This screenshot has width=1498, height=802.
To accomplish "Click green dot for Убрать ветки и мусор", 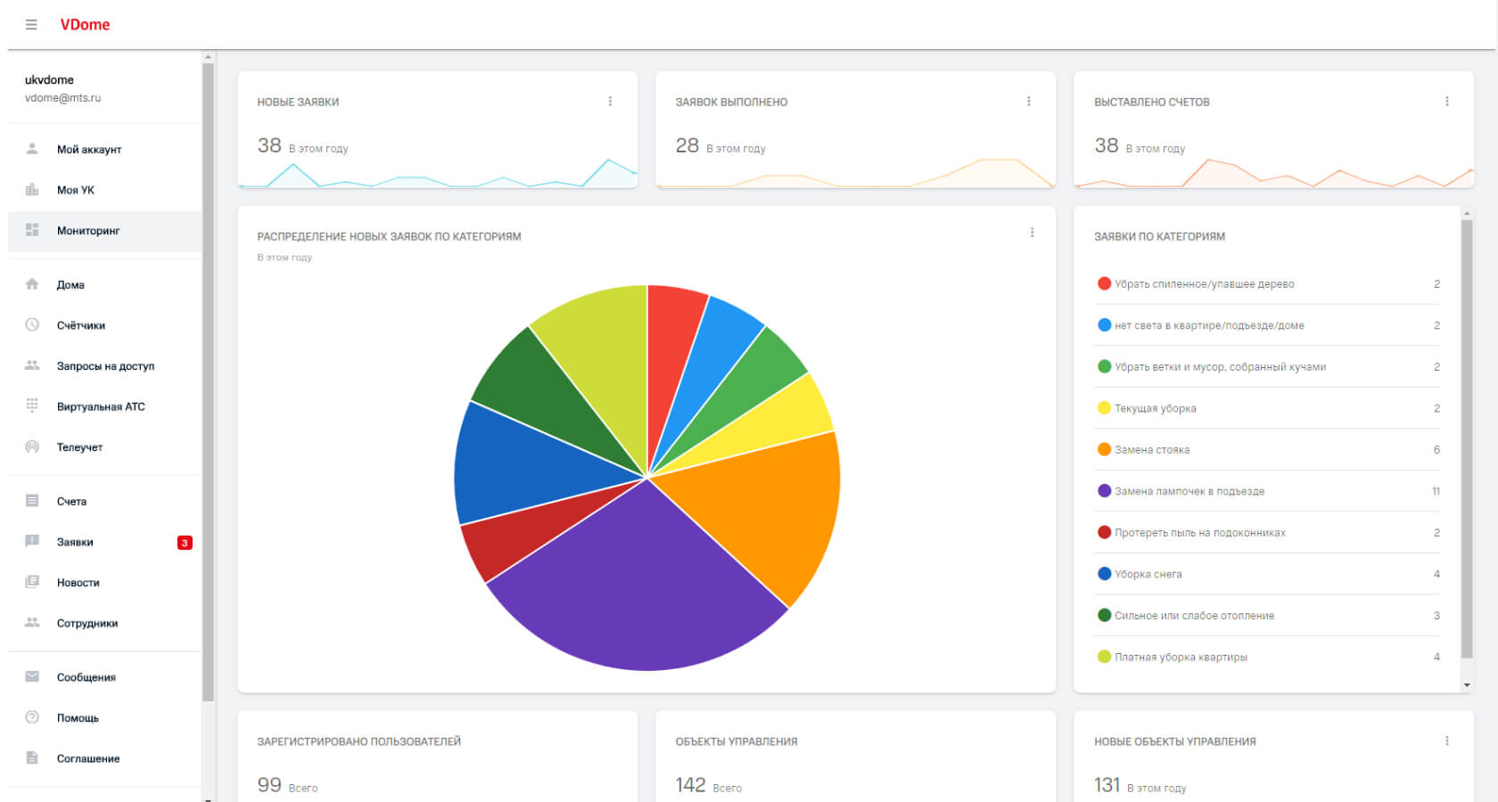I will (x=1104, y=366).
